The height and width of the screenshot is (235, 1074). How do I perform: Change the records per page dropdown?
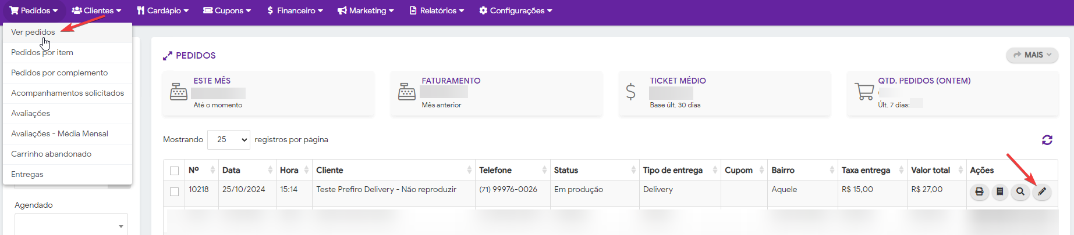click(228, 140)
